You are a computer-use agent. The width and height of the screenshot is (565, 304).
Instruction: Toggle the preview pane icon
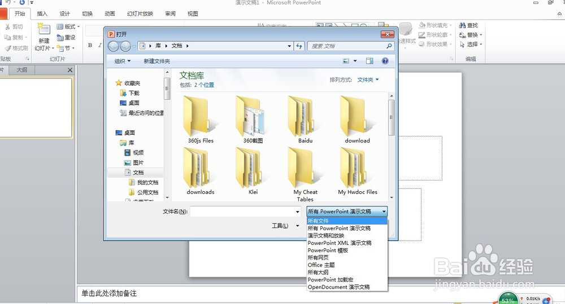point(370,61)
